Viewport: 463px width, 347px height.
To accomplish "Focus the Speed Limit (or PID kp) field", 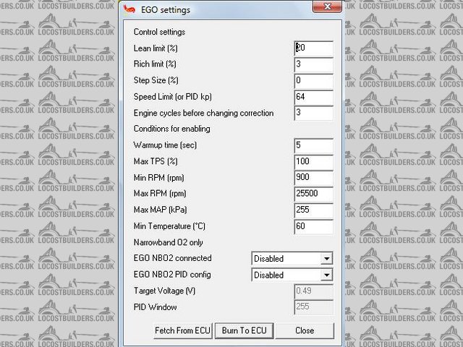I will pyautogui.click(x=313, y=97).
